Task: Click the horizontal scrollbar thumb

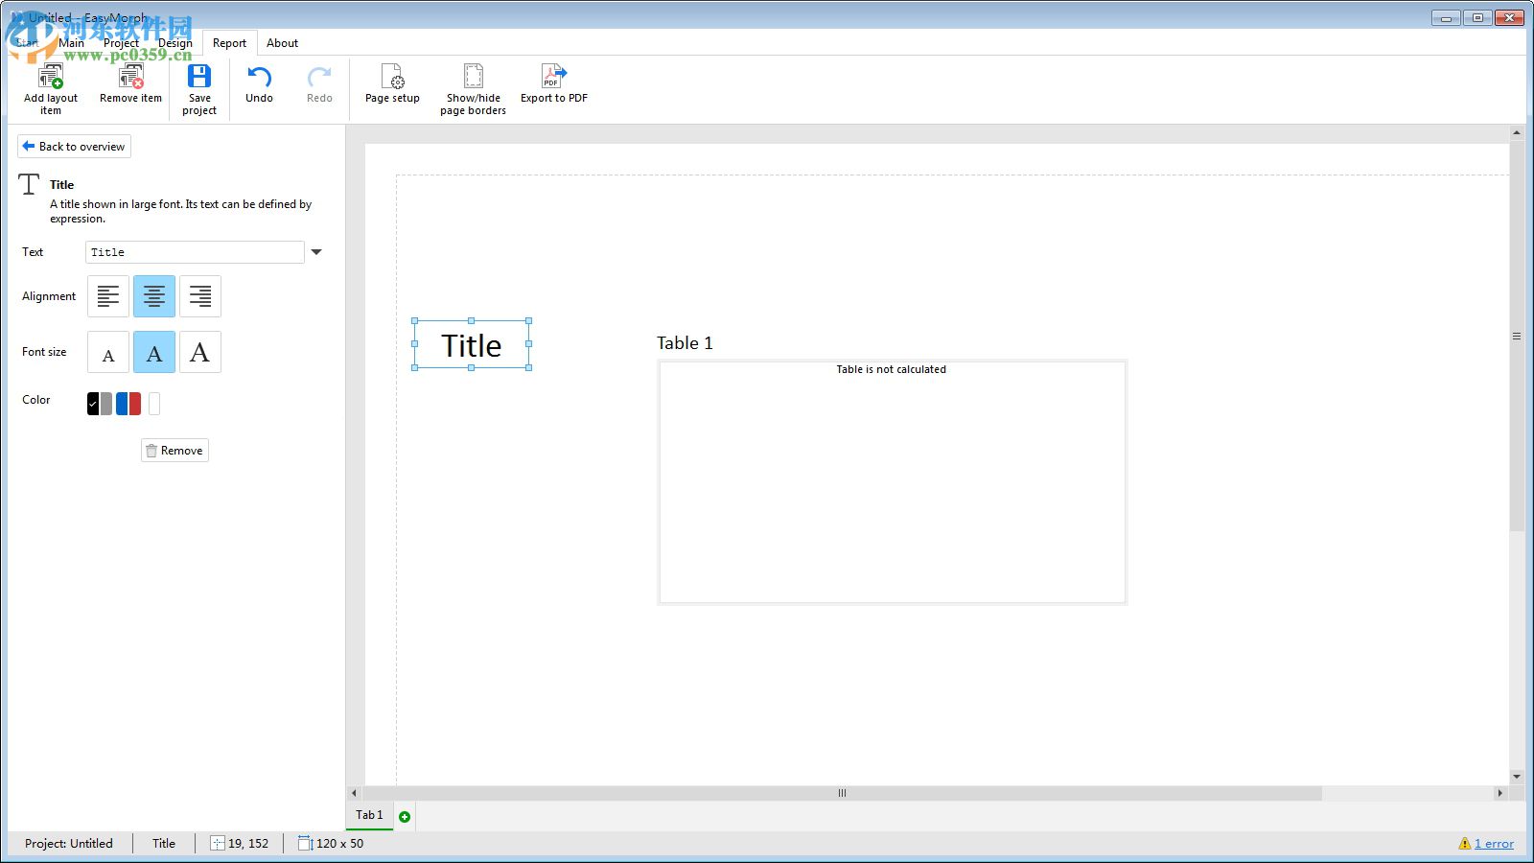Action: pyautogui.click(x=842, y=793)
